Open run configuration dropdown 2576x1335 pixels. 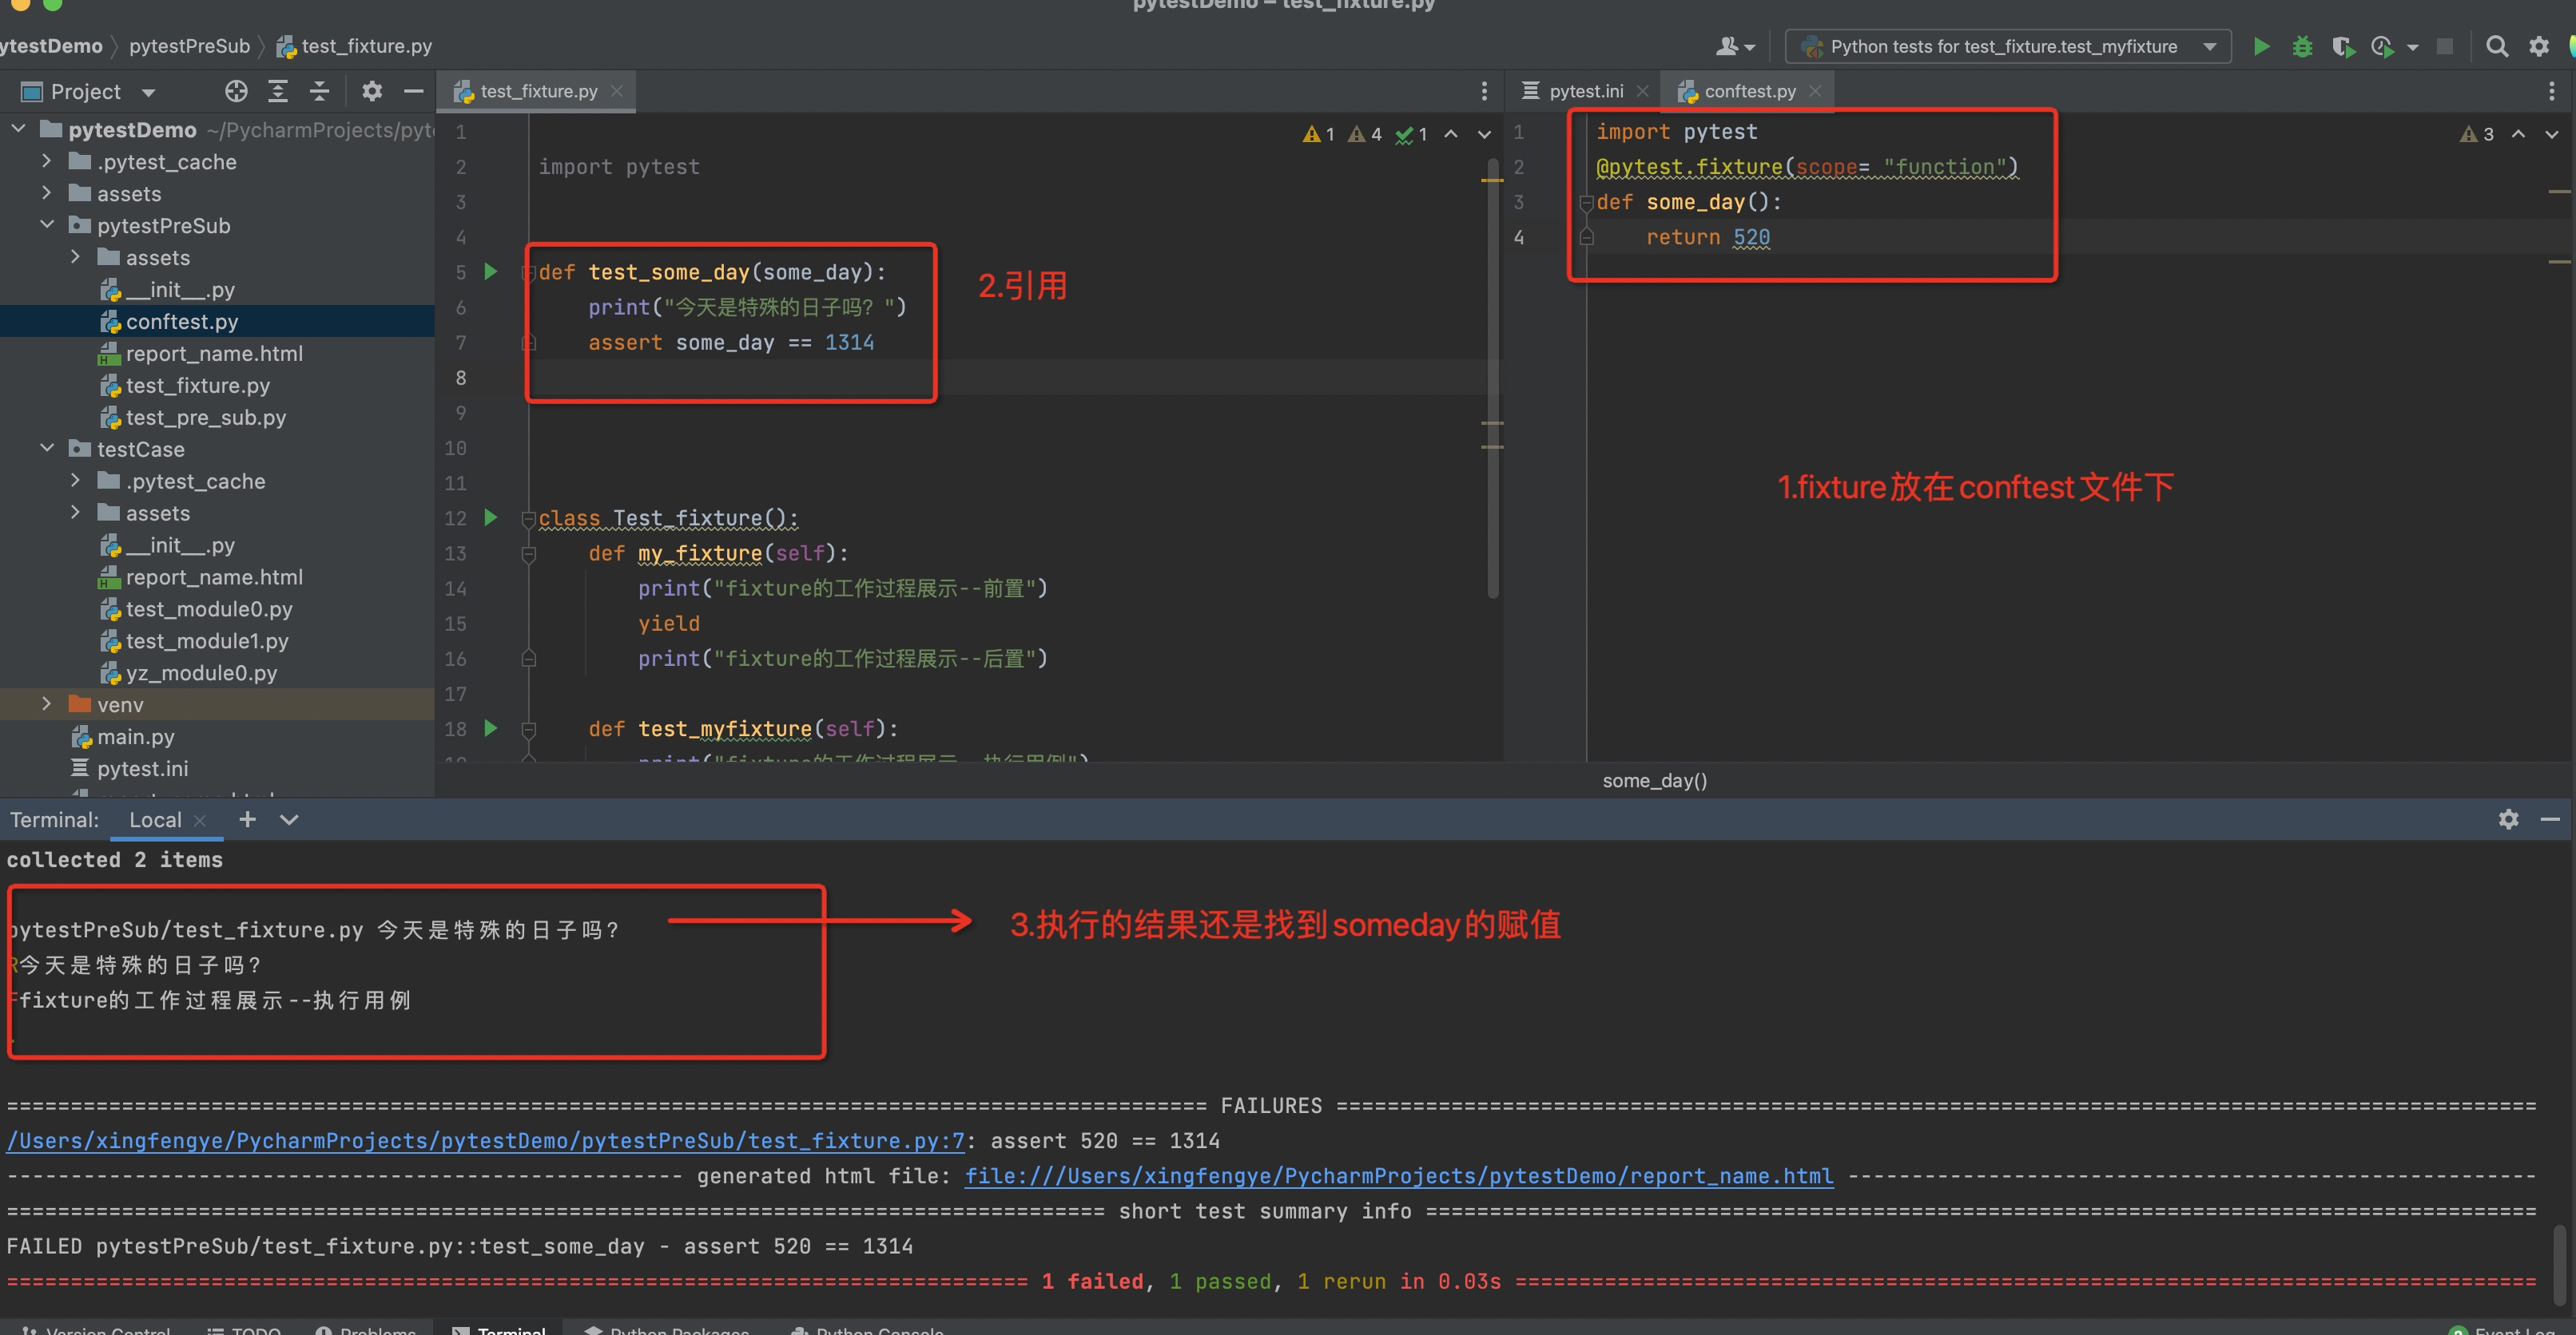tap(2209, 46)
